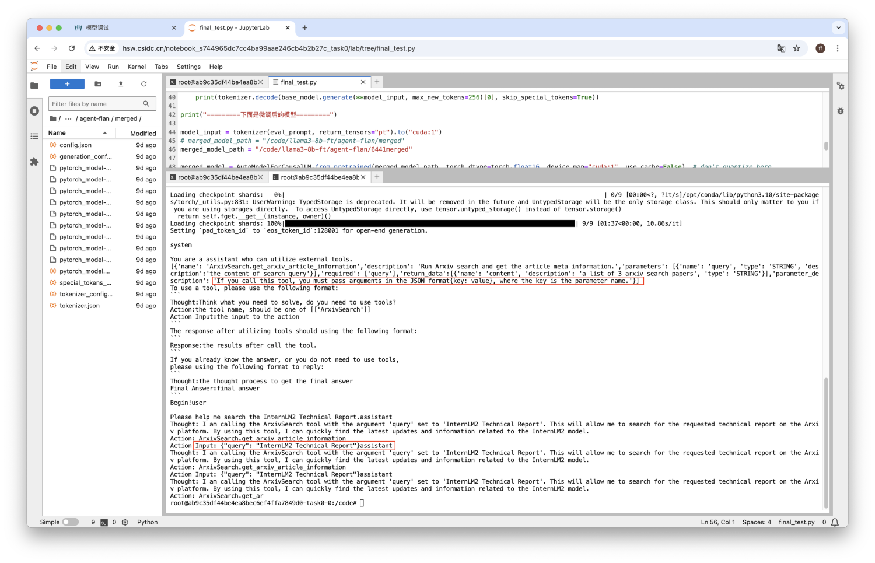This screenshot has height=563, width=875.
Task: Reload the browser page
Action: pyautogui.click(x=72, y=48)
